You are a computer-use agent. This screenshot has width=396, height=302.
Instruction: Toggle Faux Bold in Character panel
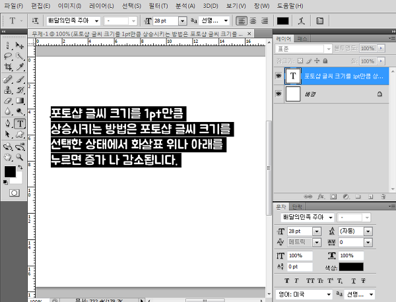point(287,281)
